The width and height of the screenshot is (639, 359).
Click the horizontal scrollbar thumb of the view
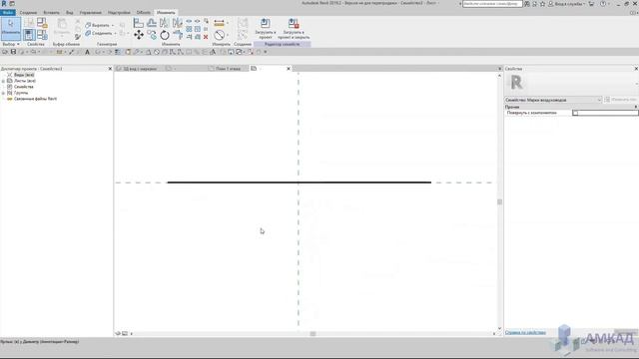pyautogui.click(x=313, y=334)
